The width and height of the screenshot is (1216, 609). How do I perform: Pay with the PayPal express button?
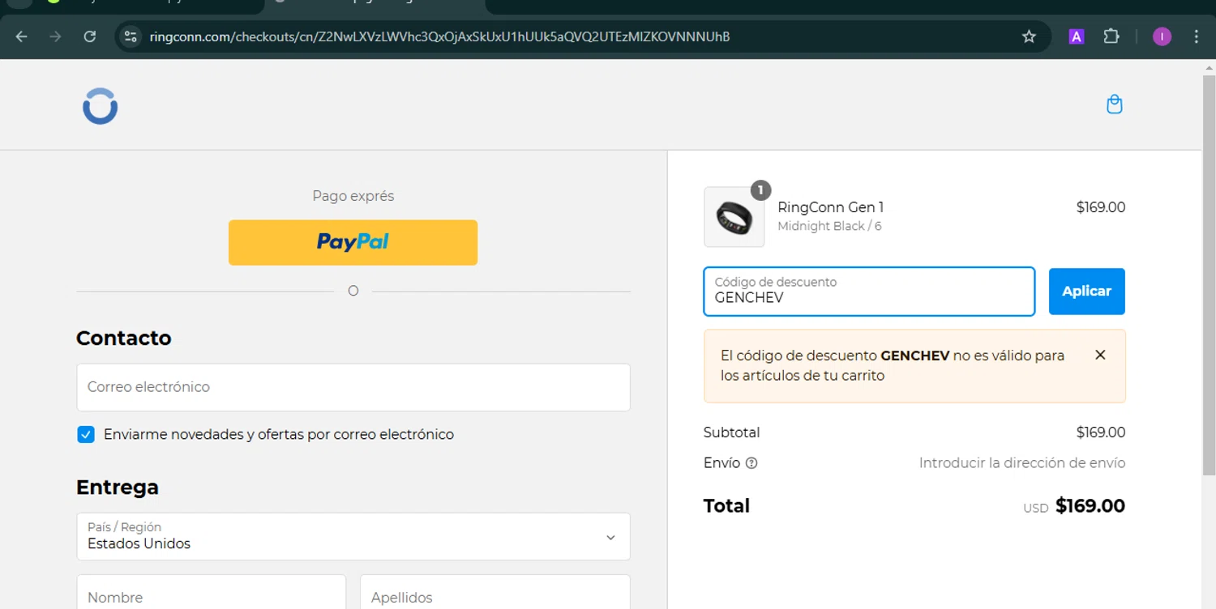353,242
